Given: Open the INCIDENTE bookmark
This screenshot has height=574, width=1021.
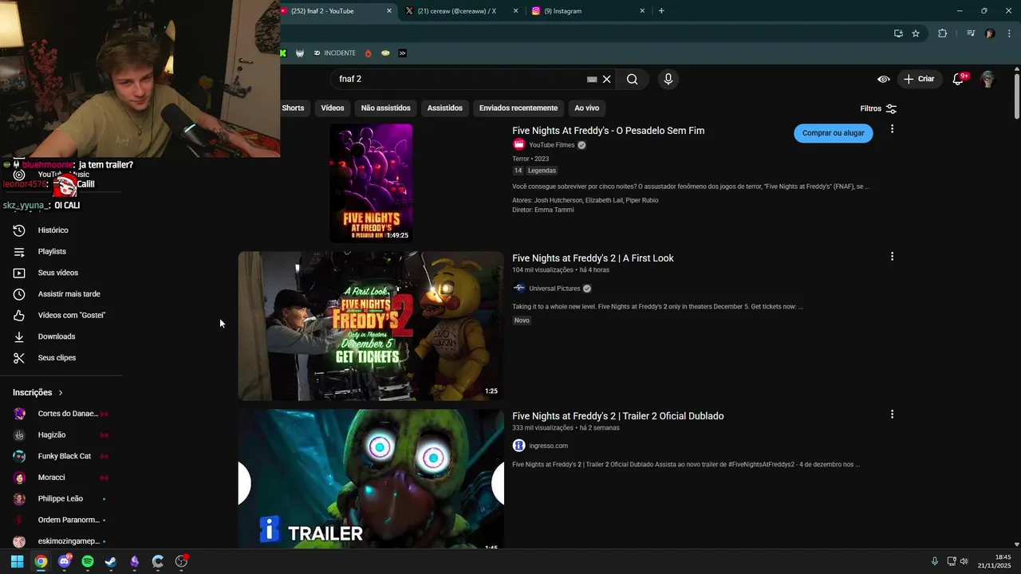Looking at the screenshot, I should pyautogui.click(x=334, y=53).
